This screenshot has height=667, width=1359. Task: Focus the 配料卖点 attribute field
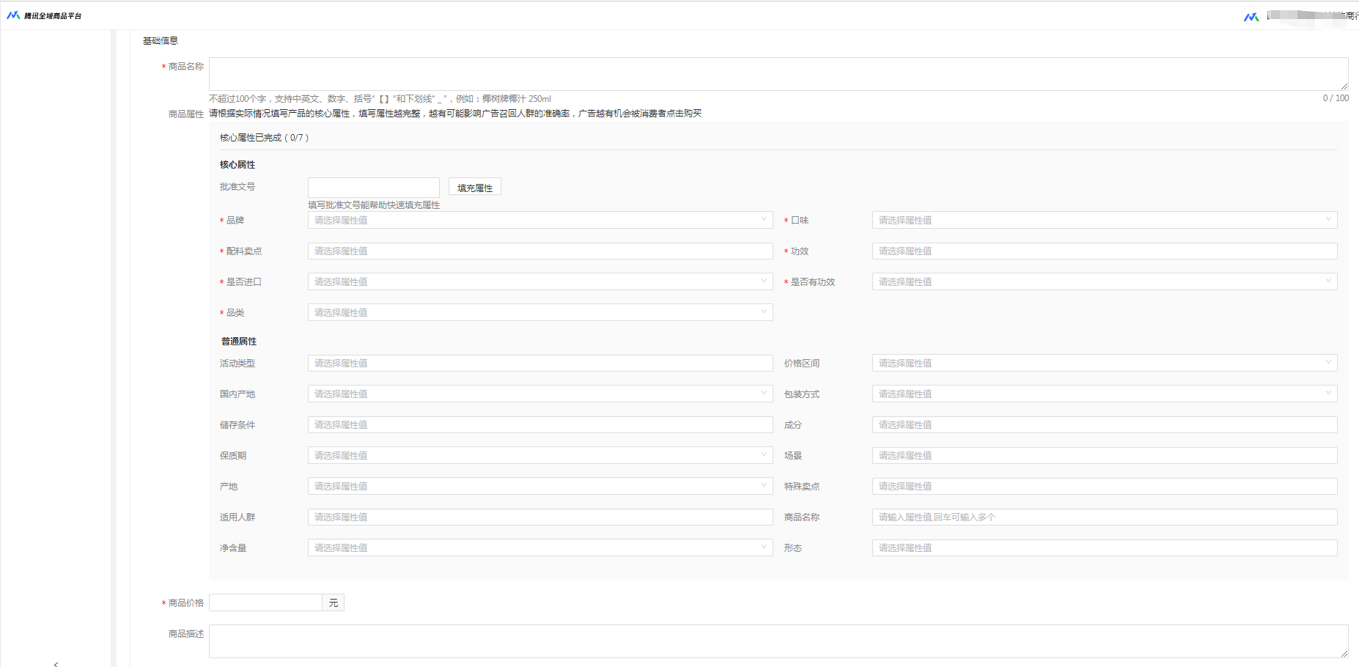539,251
